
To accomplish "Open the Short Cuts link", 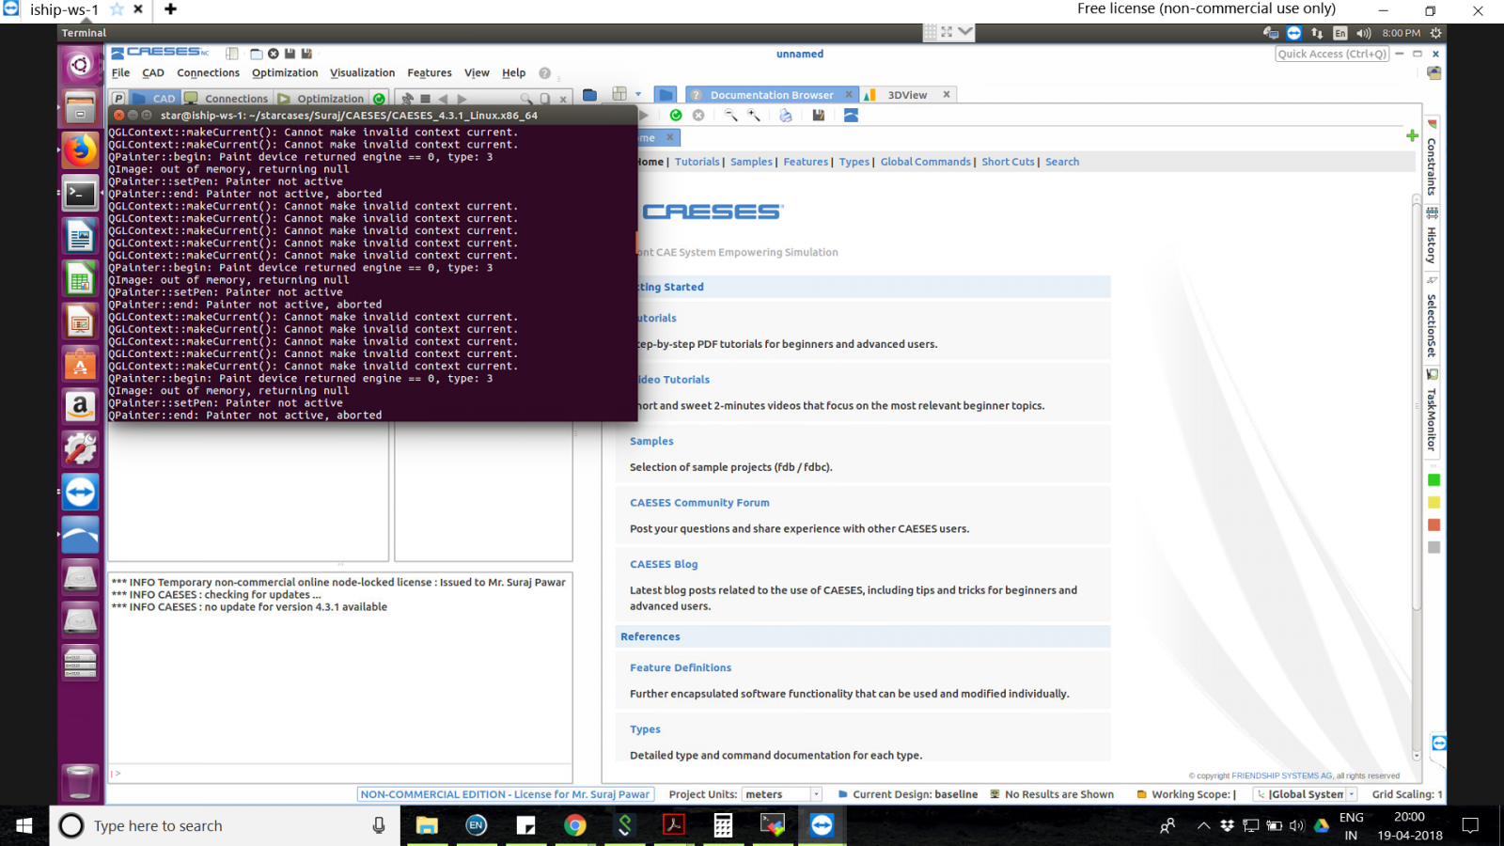I will pyautogui.click(x=1008, y=162).
